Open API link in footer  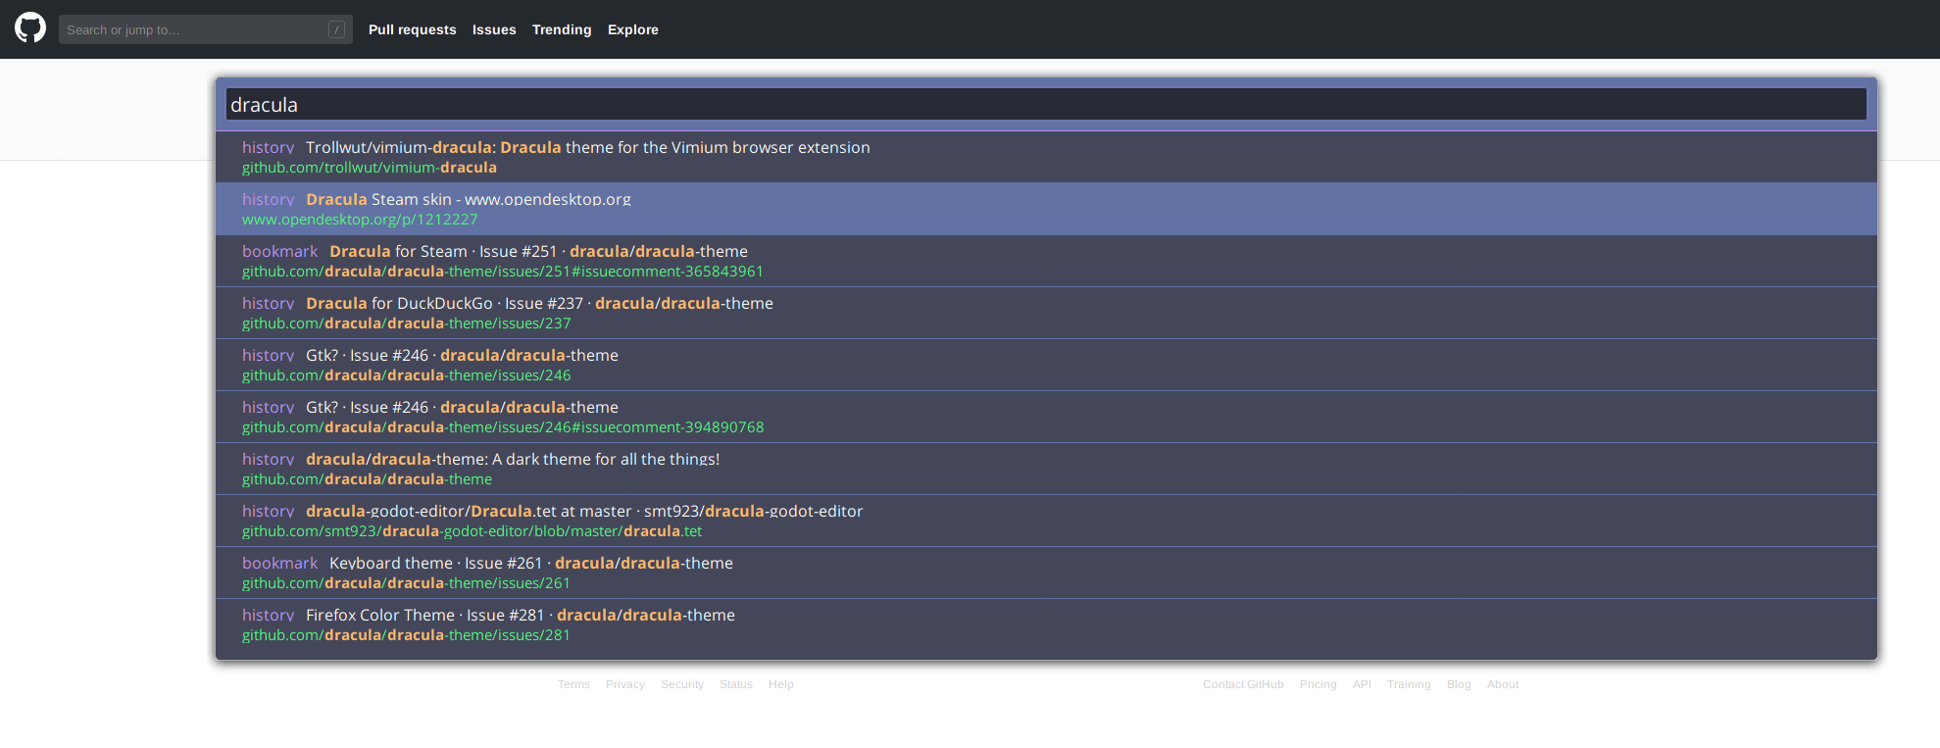coord(1362,684)
